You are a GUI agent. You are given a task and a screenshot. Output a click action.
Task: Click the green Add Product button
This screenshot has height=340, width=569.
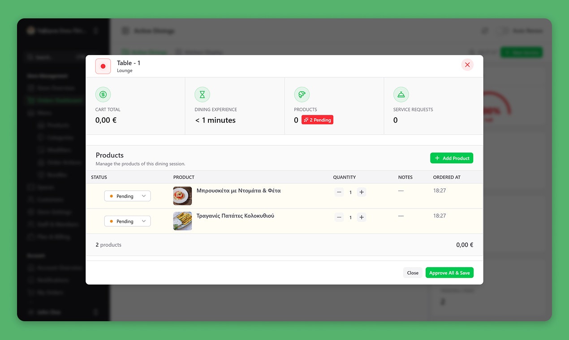452,158
